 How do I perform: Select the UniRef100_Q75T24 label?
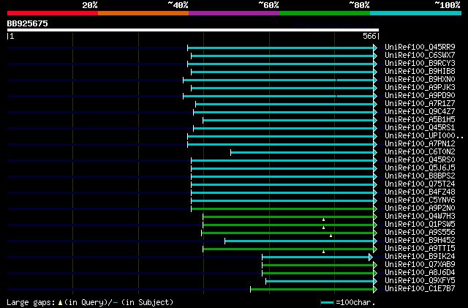420,184
